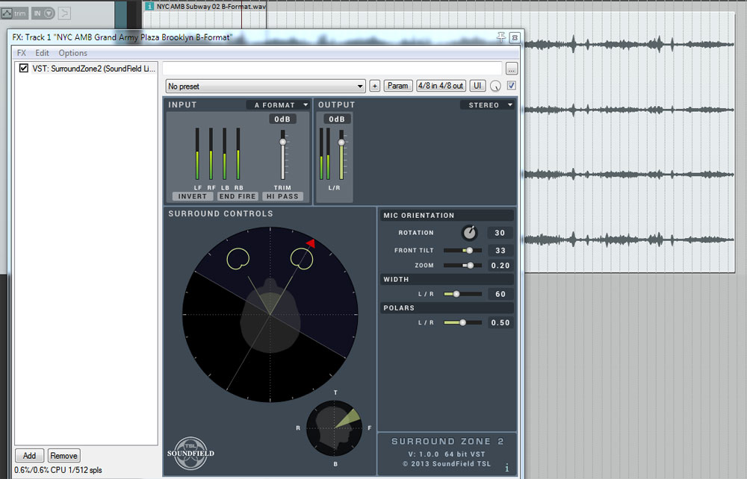The height and width of the screenshot is (479, 747).
Task: Click the CPU usage status text
Action: pos(58,470)
